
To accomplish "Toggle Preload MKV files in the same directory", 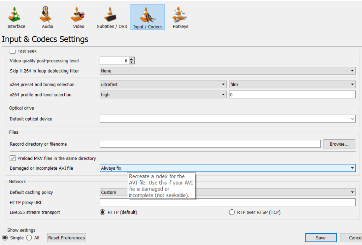I will (13, 158).
